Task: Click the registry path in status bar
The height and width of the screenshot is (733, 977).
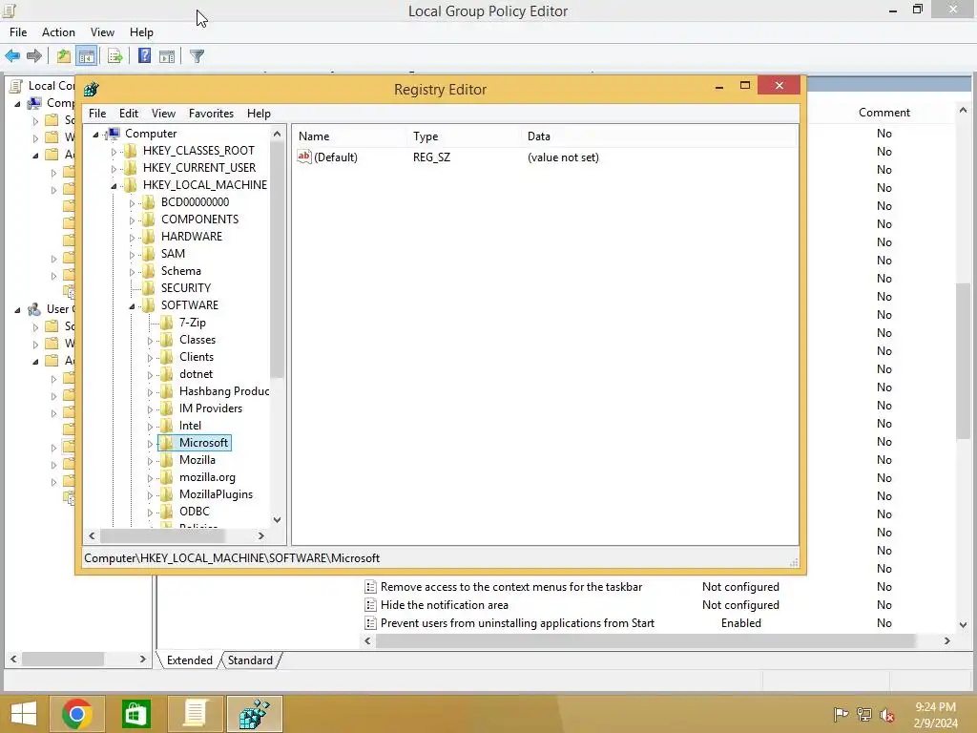Action: click(x=232, y=557)
